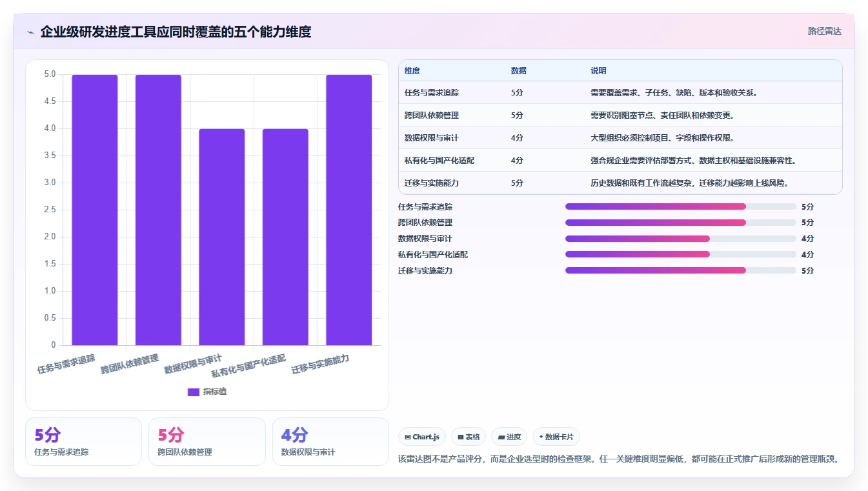The width and height of the screenshot is (868, 491).
Task: Click the description 大型组织必须控制项目、字段和操作权限。
Action: point(663,138)
